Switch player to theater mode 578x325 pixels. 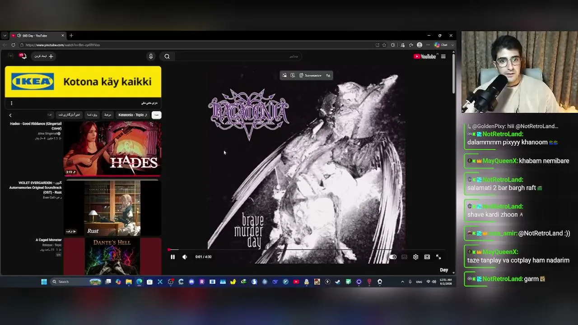pos(427,257)
